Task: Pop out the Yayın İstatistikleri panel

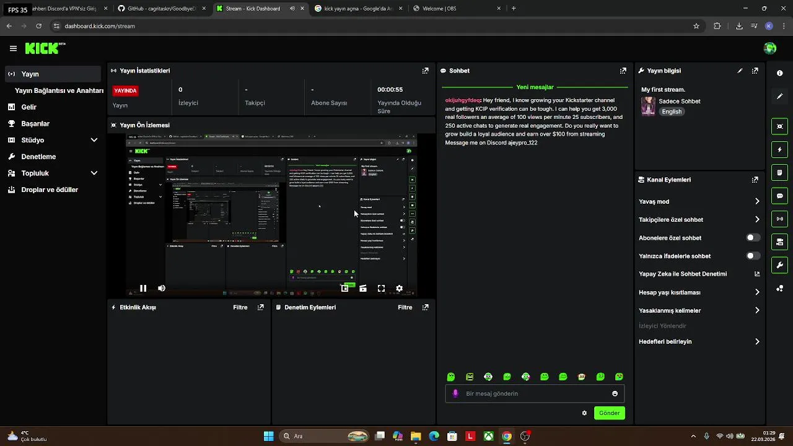Action: click(425, 71)
